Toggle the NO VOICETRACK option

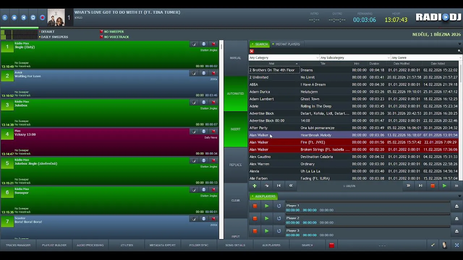pyautogui.click(x=114, y=37)
